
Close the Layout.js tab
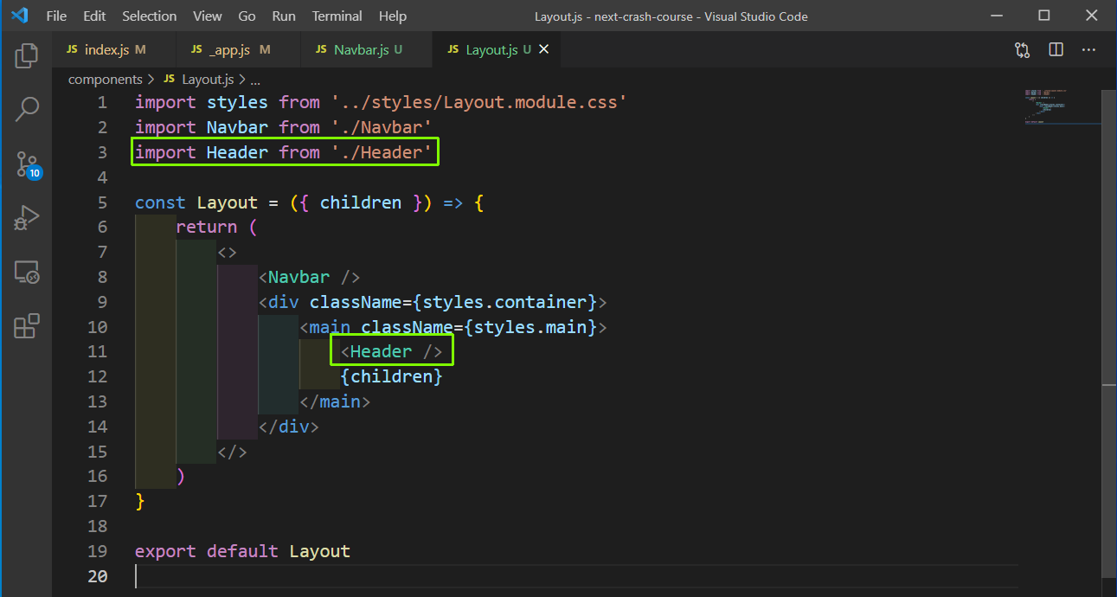point(543,50)
